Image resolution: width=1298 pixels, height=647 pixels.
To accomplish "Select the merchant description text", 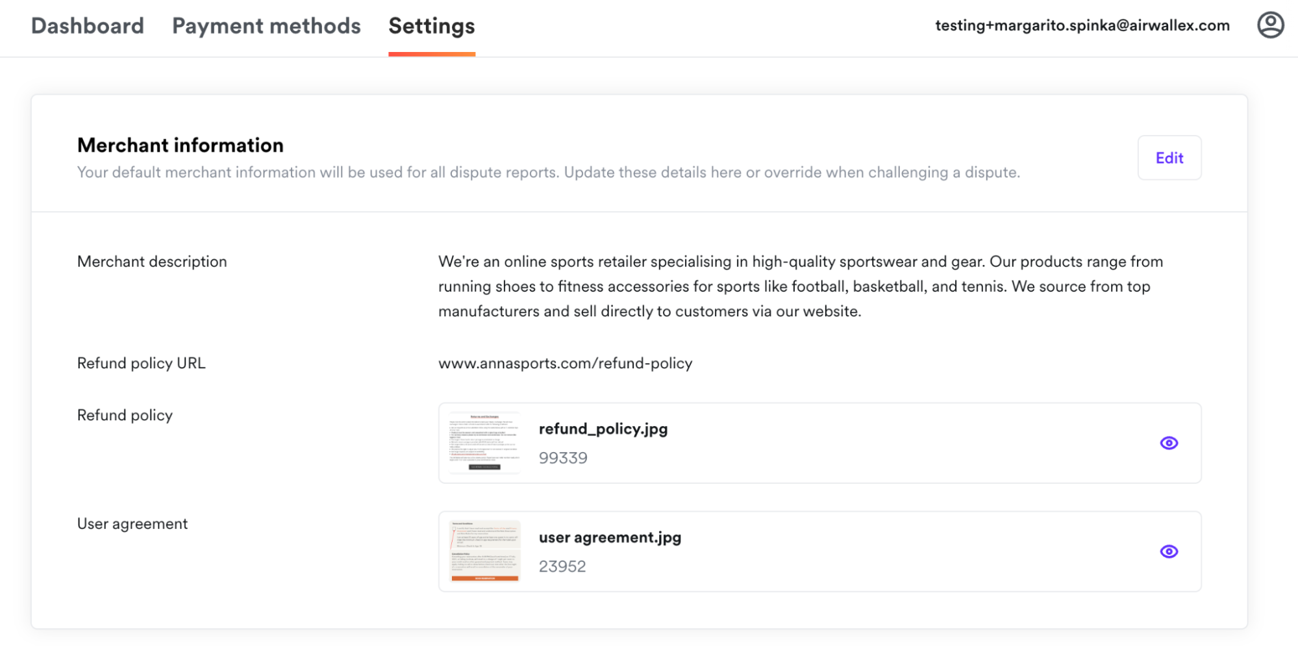I will pyautogui.click(x=799, y=286).
